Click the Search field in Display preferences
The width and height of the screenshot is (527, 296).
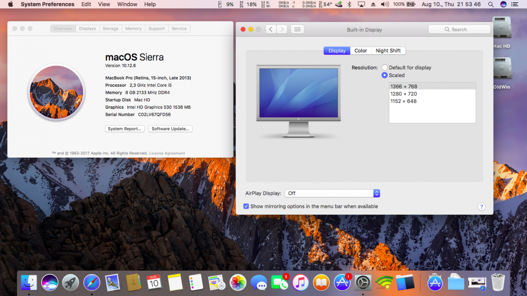[x=459, y=29]
